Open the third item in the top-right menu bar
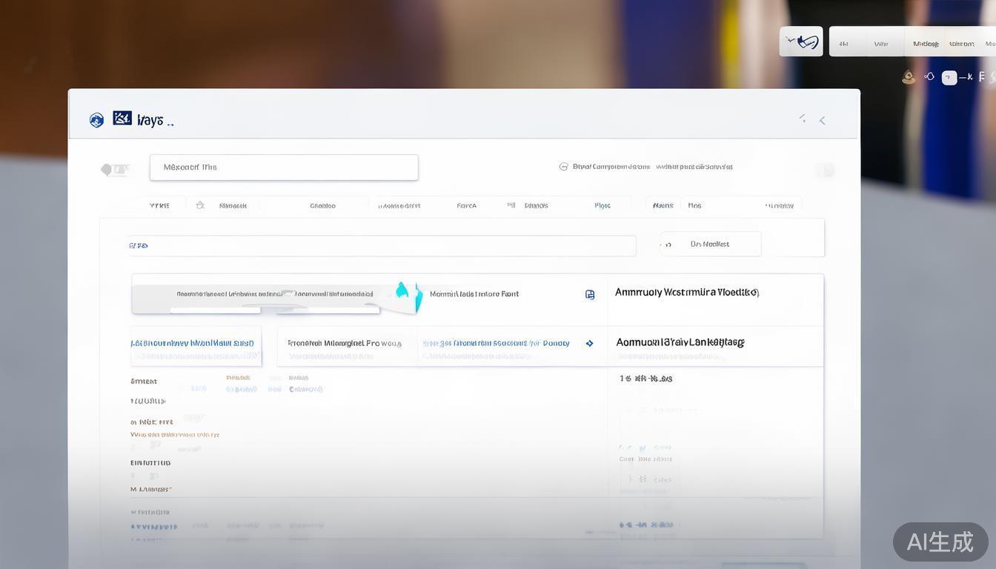This screenshot has height=569, width=996. click(926, 44)
